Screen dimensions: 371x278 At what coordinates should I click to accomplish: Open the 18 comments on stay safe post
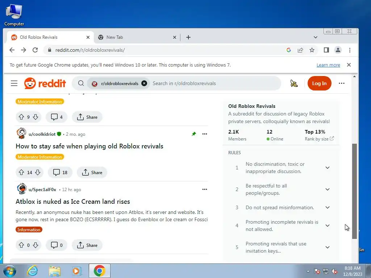coord(60,172)
